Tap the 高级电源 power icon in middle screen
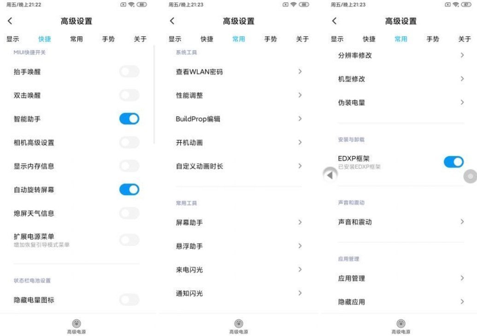Viewport: 477px width, 336px height. coord(239,323)
